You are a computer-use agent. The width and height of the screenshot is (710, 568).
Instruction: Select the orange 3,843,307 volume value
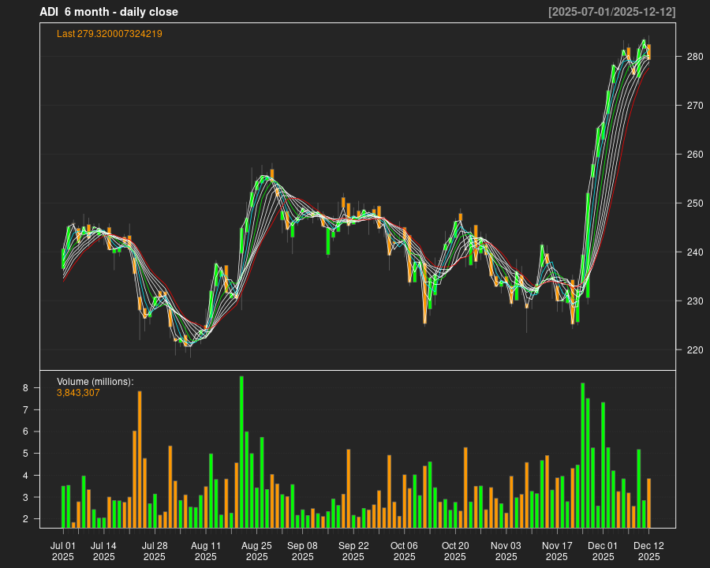[x=78, y=393]
